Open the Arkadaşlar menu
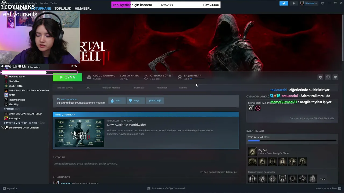The height and width of the screenshot is (193, 344). (32, 3)
